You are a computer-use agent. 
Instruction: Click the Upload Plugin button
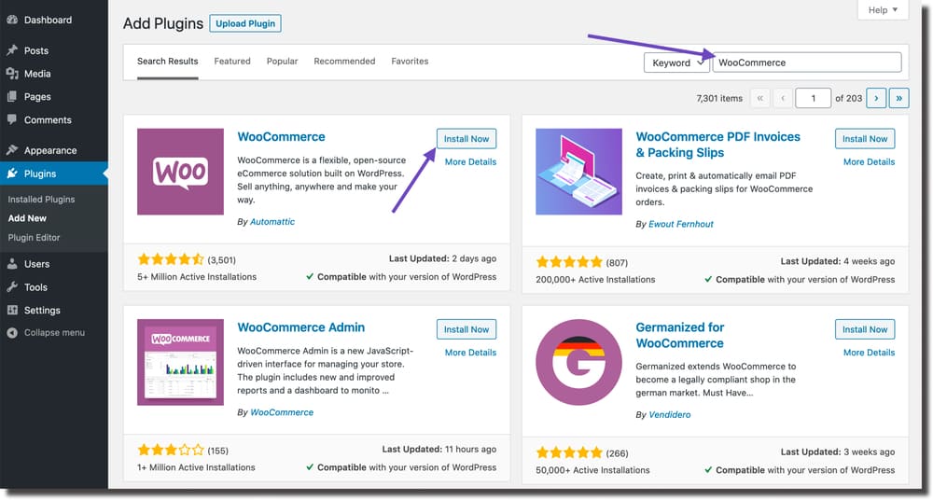click(245, 24)
